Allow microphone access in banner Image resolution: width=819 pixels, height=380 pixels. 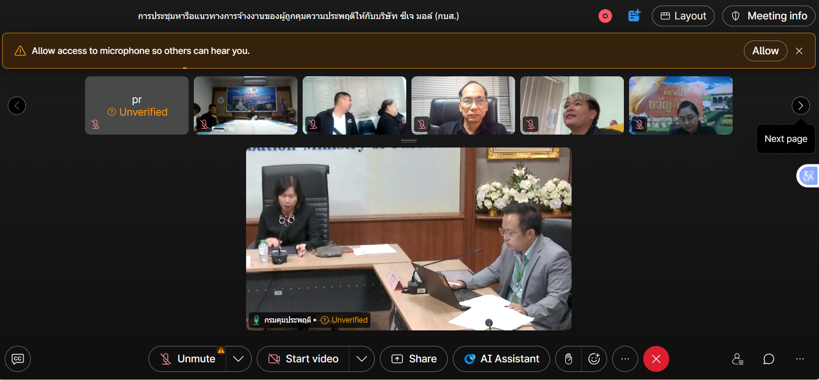[765, 51]
